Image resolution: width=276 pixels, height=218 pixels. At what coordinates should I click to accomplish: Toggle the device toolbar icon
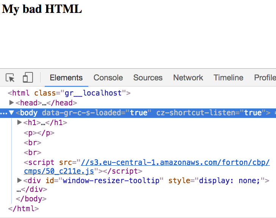click(28, 77)
